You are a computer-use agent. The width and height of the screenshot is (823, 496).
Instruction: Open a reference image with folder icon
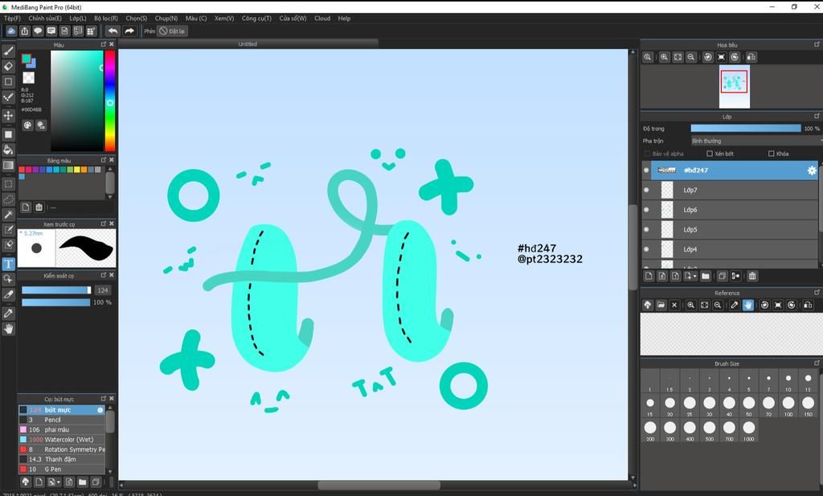(x=661, y=305)
